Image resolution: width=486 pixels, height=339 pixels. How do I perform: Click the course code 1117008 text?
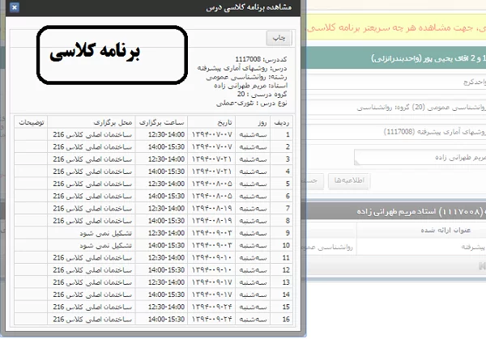pyautogui.click(x=248, y=59)
